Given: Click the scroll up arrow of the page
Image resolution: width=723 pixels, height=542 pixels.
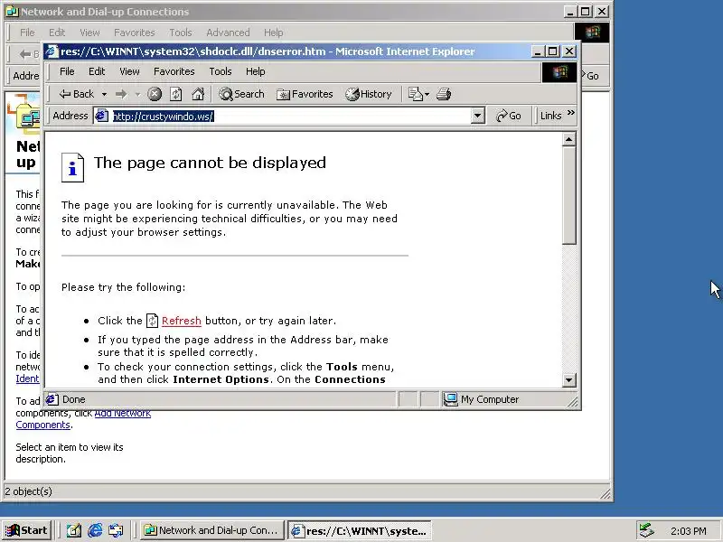Looking at the screenshot, I should 569,139.
